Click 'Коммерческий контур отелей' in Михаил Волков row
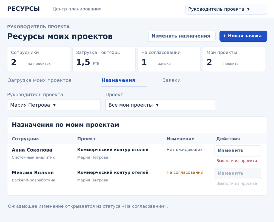274x222 pixels. [113, 172]
